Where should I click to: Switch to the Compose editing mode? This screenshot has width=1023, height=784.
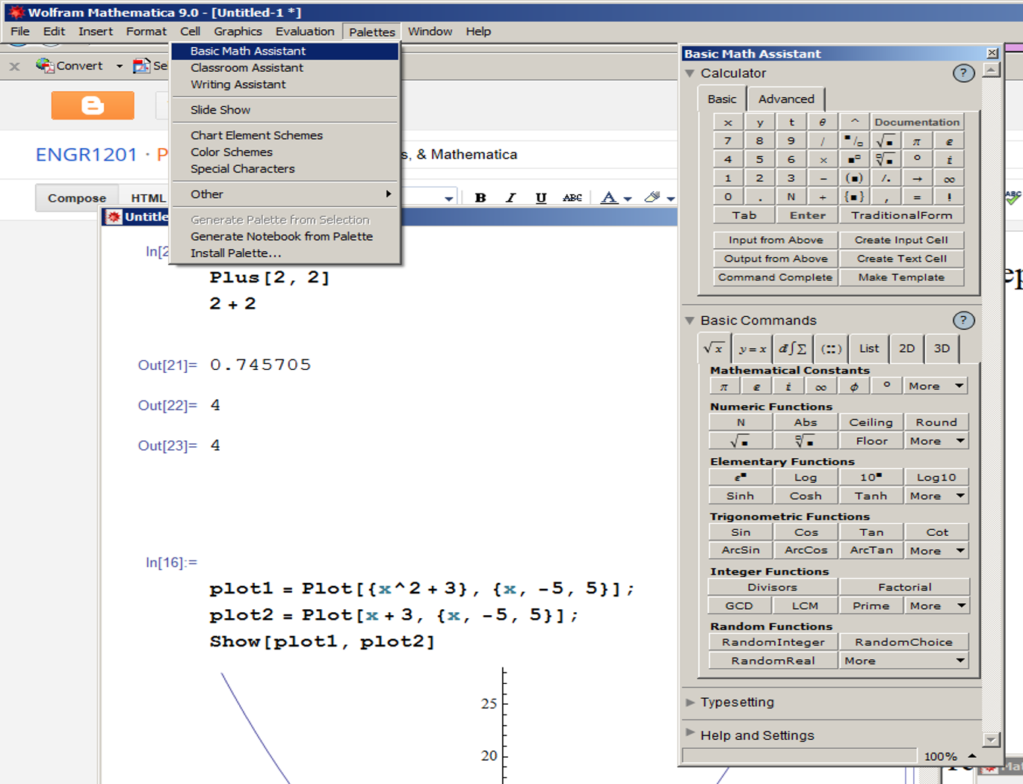click(x=77, y=198)
